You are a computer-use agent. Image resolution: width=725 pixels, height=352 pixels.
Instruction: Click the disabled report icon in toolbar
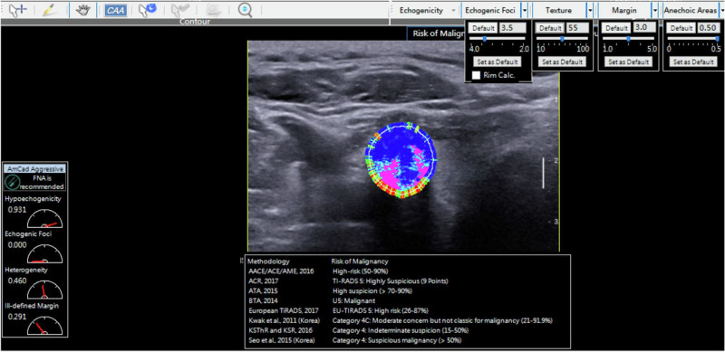click(x=213, y=10)
